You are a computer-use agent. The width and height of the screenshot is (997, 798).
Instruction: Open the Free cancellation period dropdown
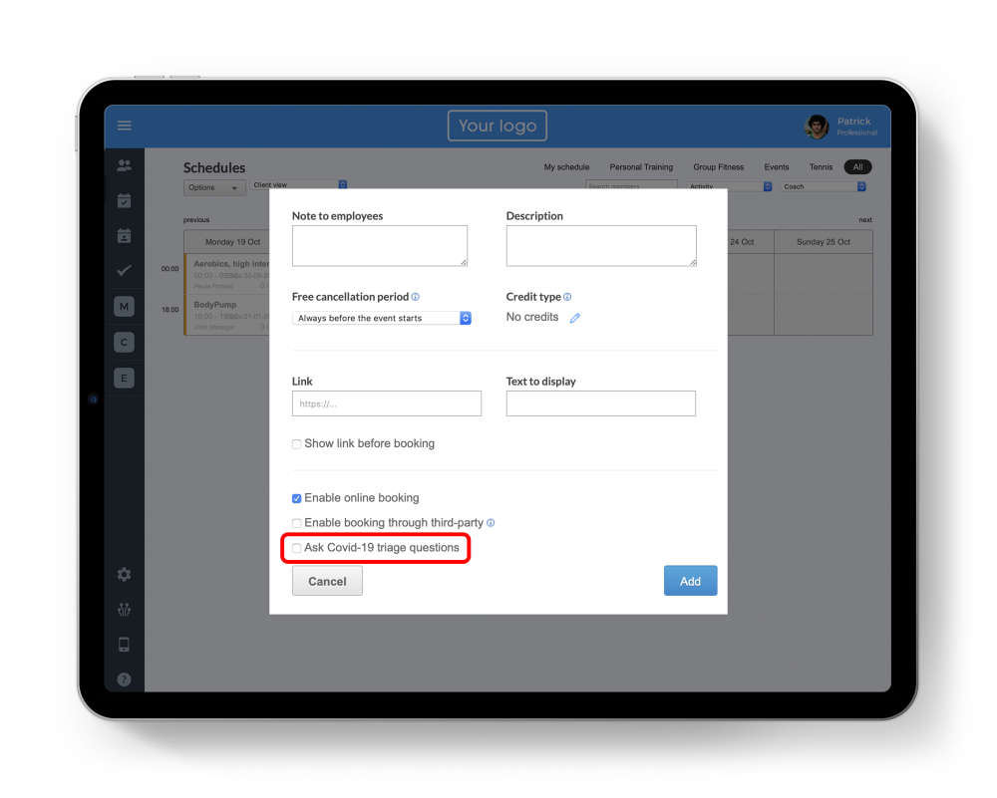[x=382, y=318]
